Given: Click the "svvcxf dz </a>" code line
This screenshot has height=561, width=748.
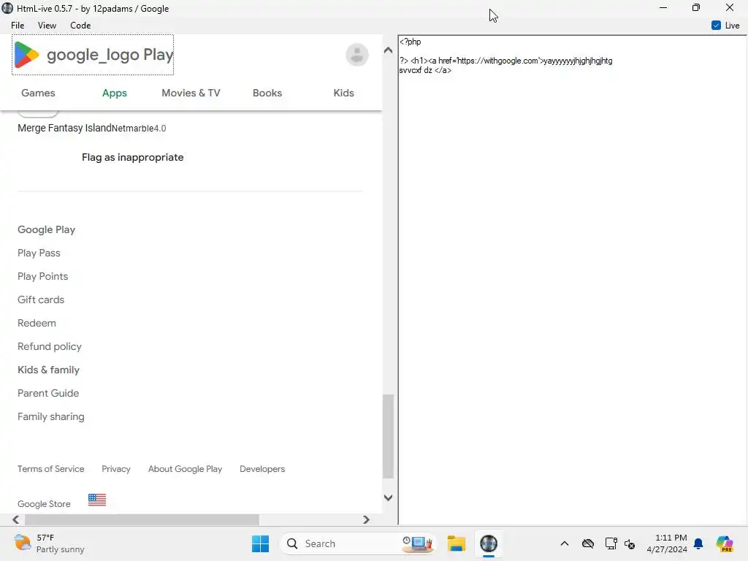Looking at the screenshot, I should click(x=425, y=70).
